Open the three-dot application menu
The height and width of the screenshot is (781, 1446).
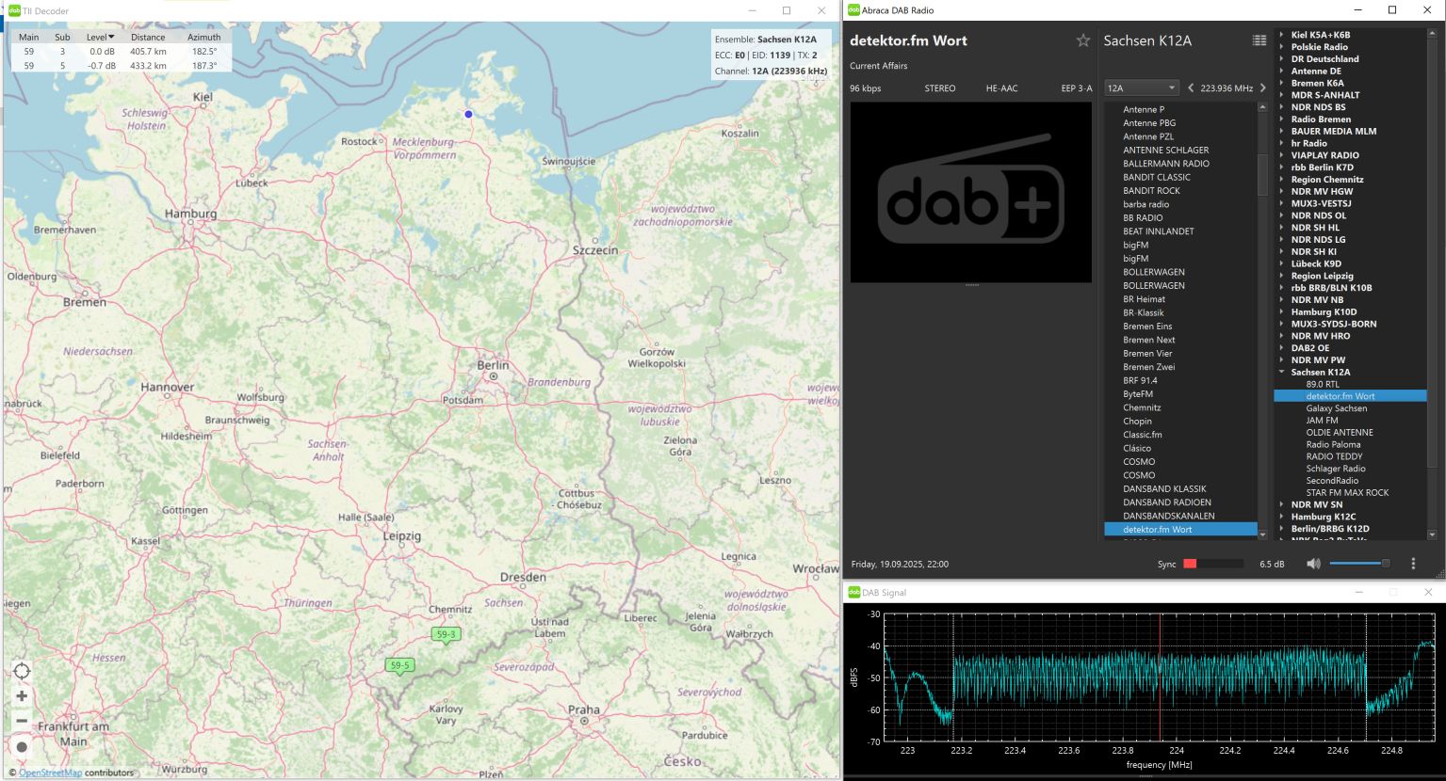1413,564
